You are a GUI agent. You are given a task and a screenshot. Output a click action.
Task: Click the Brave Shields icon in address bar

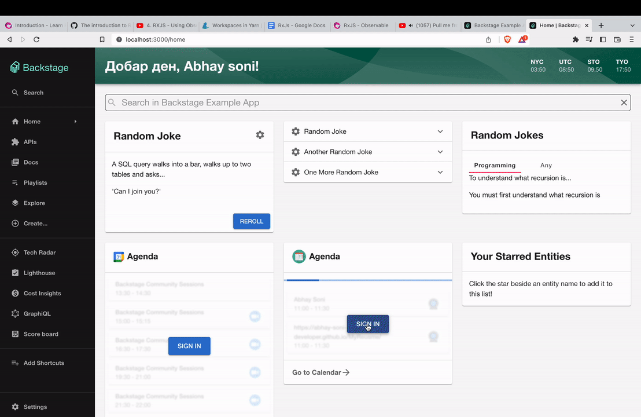tap(507, 39)
